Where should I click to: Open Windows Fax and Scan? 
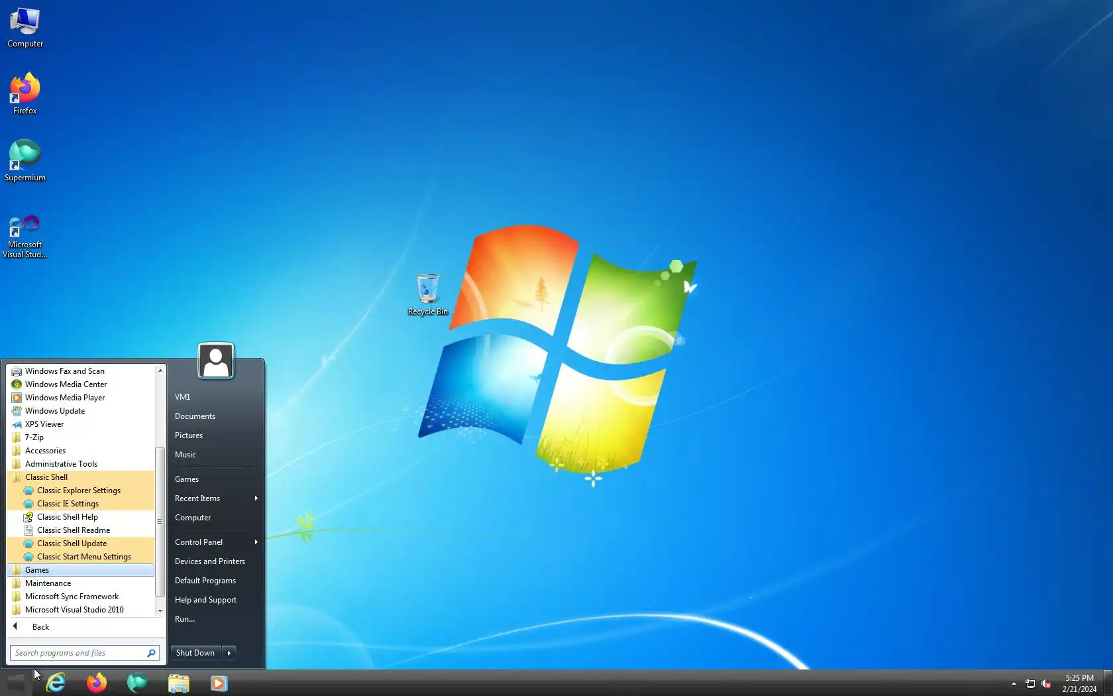pyautogui.click(x=81, y=371)
